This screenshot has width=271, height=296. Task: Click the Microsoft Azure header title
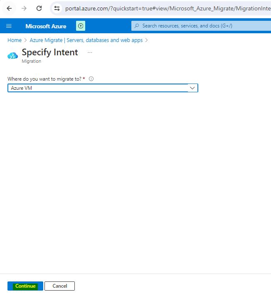(46, 26)
